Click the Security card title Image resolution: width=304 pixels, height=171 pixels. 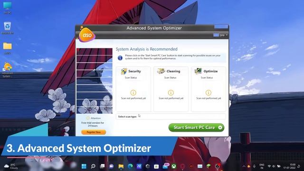(x=134, y=71)
